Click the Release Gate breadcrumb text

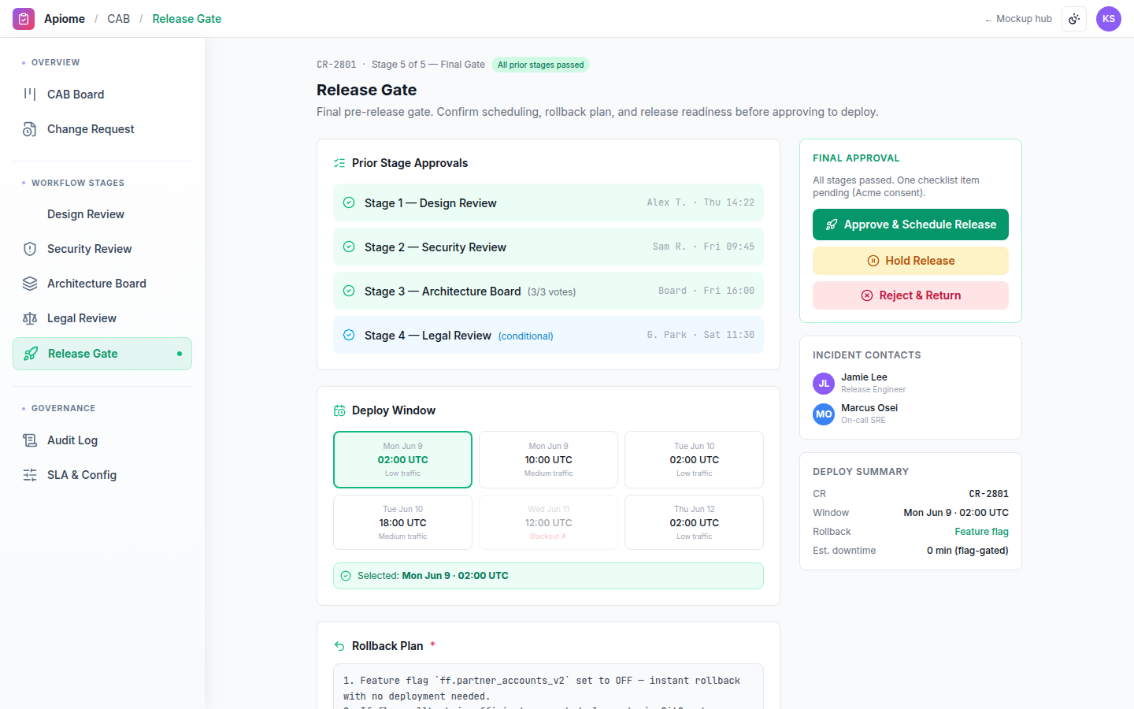187,19
